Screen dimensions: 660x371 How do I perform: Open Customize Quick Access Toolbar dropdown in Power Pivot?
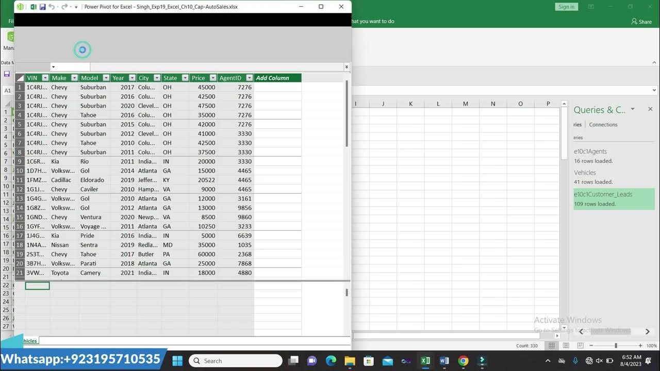pos(76,7)
